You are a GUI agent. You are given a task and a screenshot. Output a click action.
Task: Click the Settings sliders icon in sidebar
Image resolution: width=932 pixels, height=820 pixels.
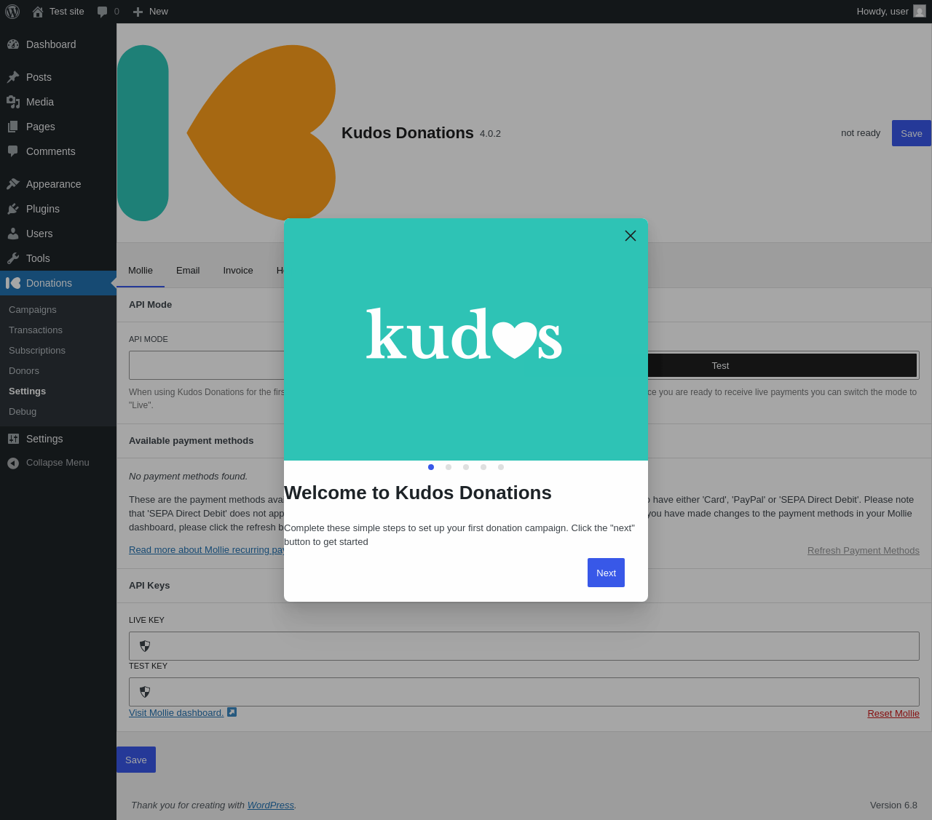point(13,439)
